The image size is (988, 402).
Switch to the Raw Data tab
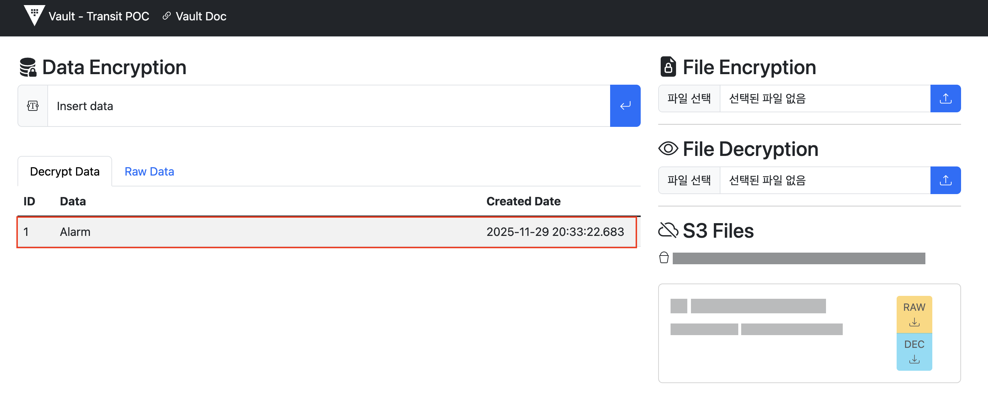click(x=149, y=172)
